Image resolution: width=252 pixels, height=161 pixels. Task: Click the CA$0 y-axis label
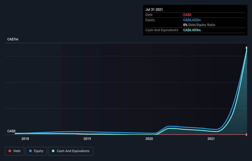11,131
